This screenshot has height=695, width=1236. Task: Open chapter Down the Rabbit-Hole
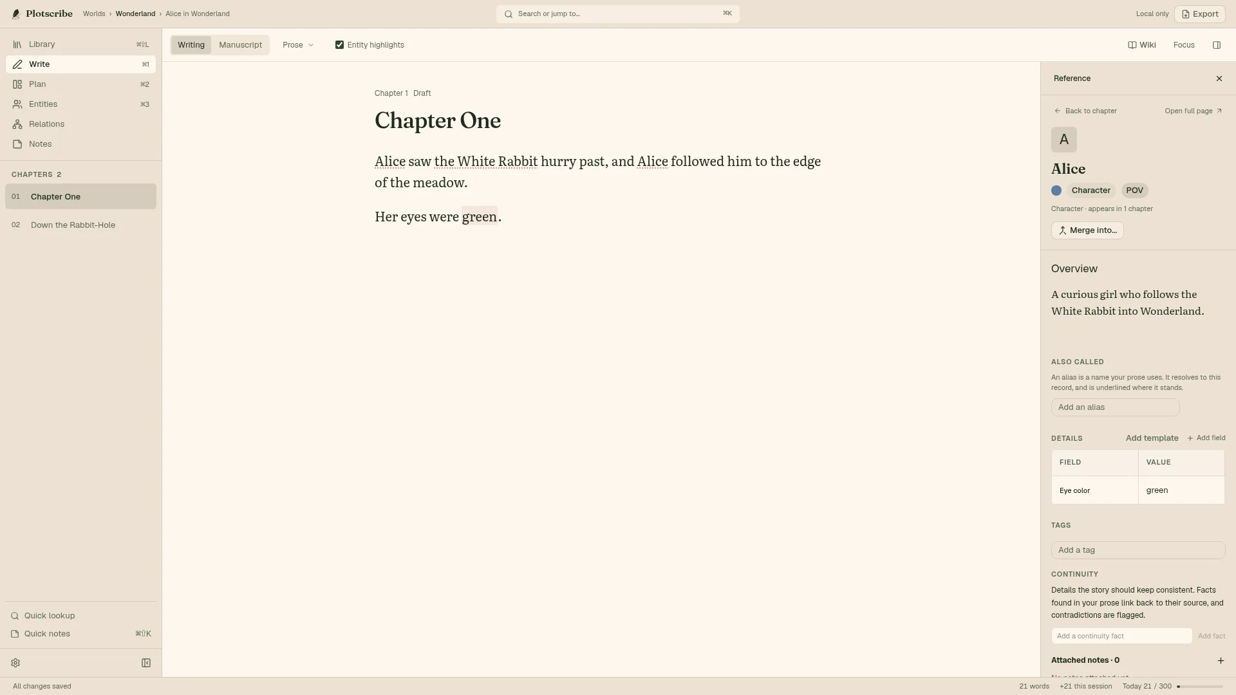[80, 225]
